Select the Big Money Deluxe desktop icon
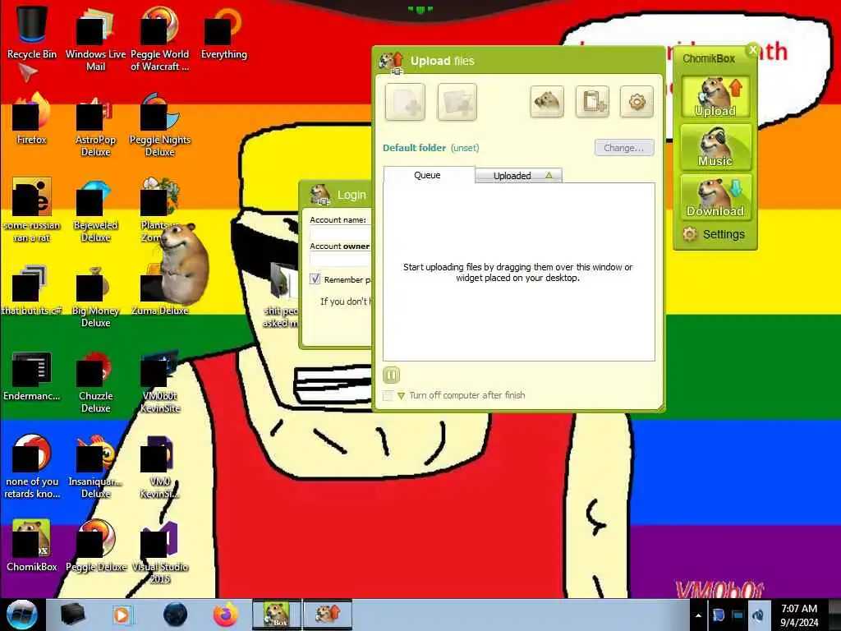 pyautogui.click(x=95, y=297)
